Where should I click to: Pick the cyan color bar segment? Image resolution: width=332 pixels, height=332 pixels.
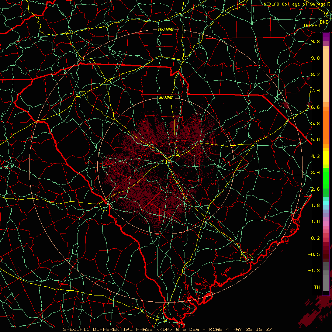326,203
